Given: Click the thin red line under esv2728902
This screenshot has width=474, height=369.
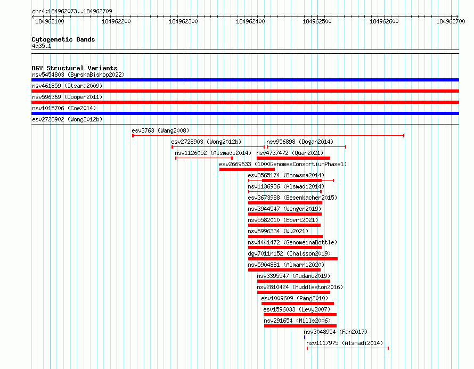Looking at the screenshot, I should tap(245, 125).
